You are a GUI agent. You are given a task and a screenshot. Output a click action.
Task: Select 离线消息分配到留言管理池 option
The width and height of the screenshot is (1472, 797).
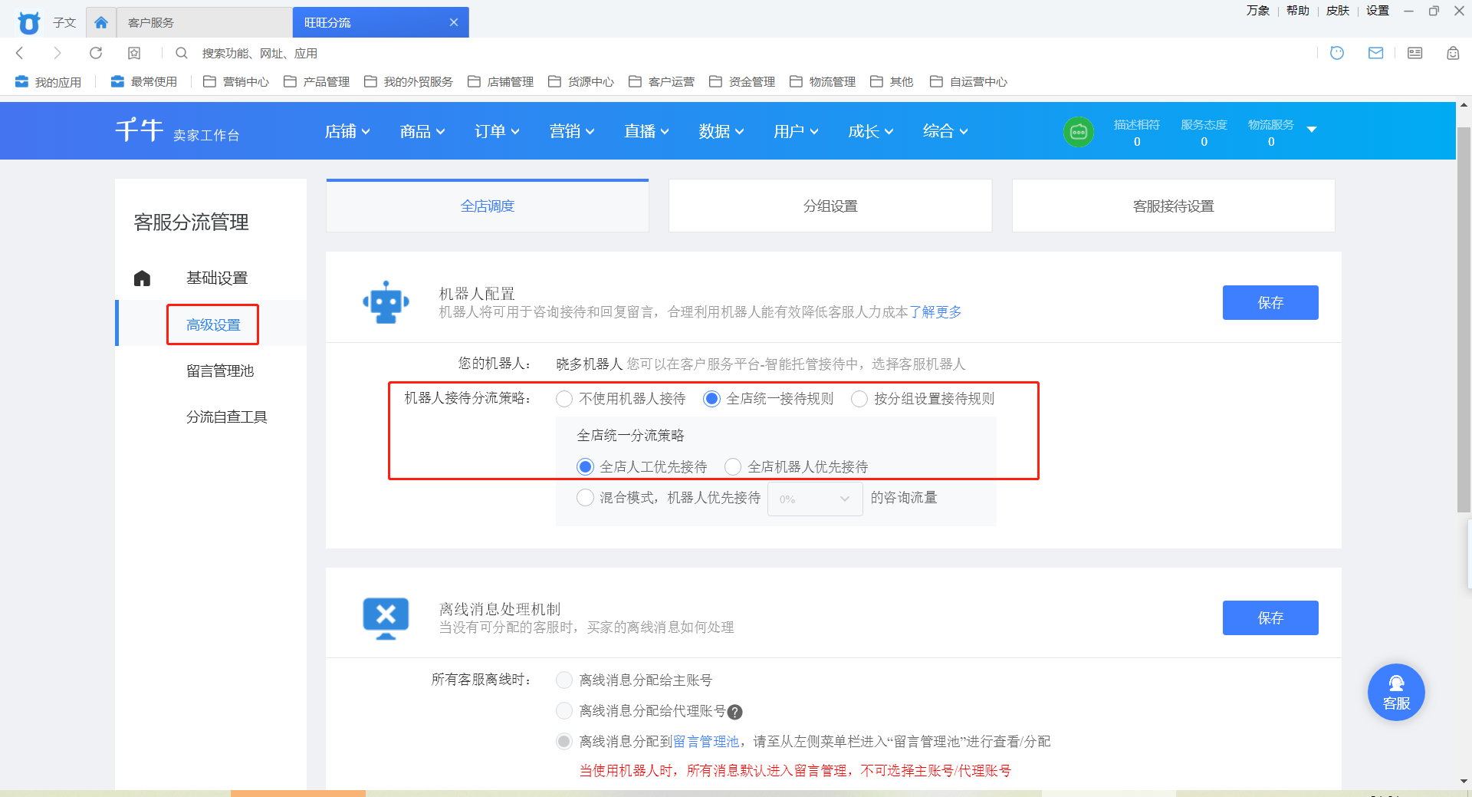pos(564,742)
